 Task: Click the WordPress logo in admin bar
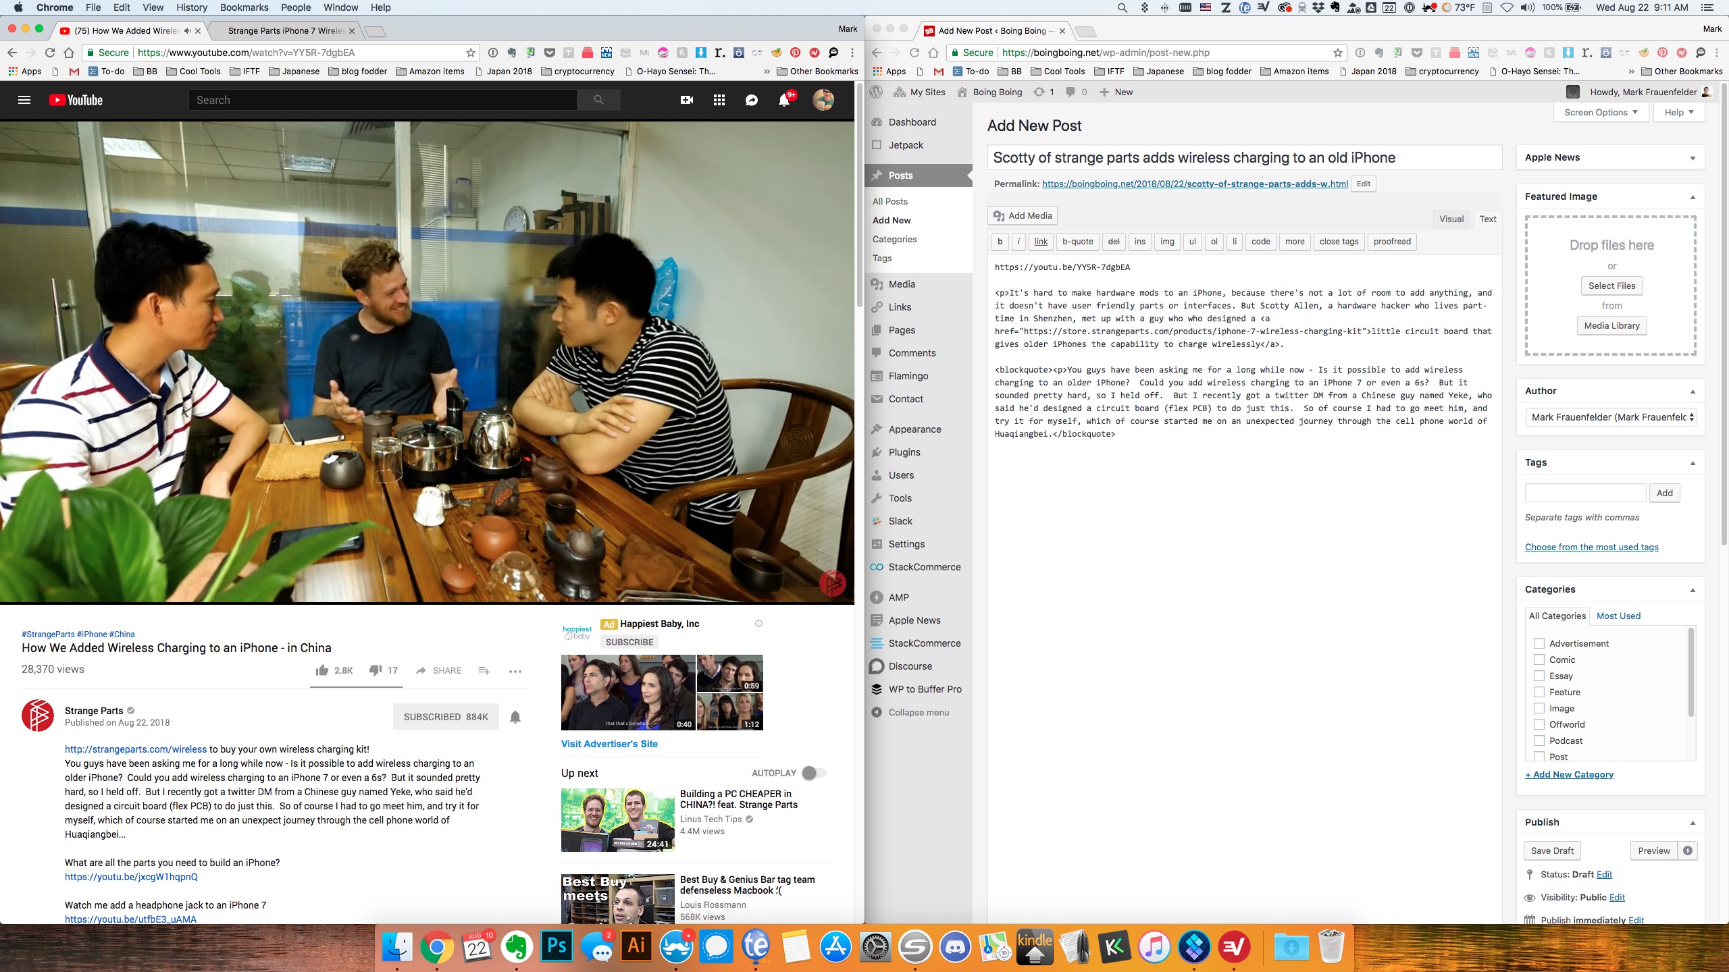coord(877,92)
